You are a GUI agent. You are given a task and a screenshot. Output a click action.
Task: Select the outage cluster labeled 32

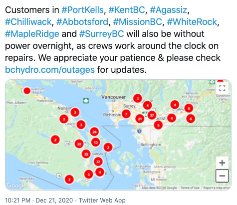(86, 154)
